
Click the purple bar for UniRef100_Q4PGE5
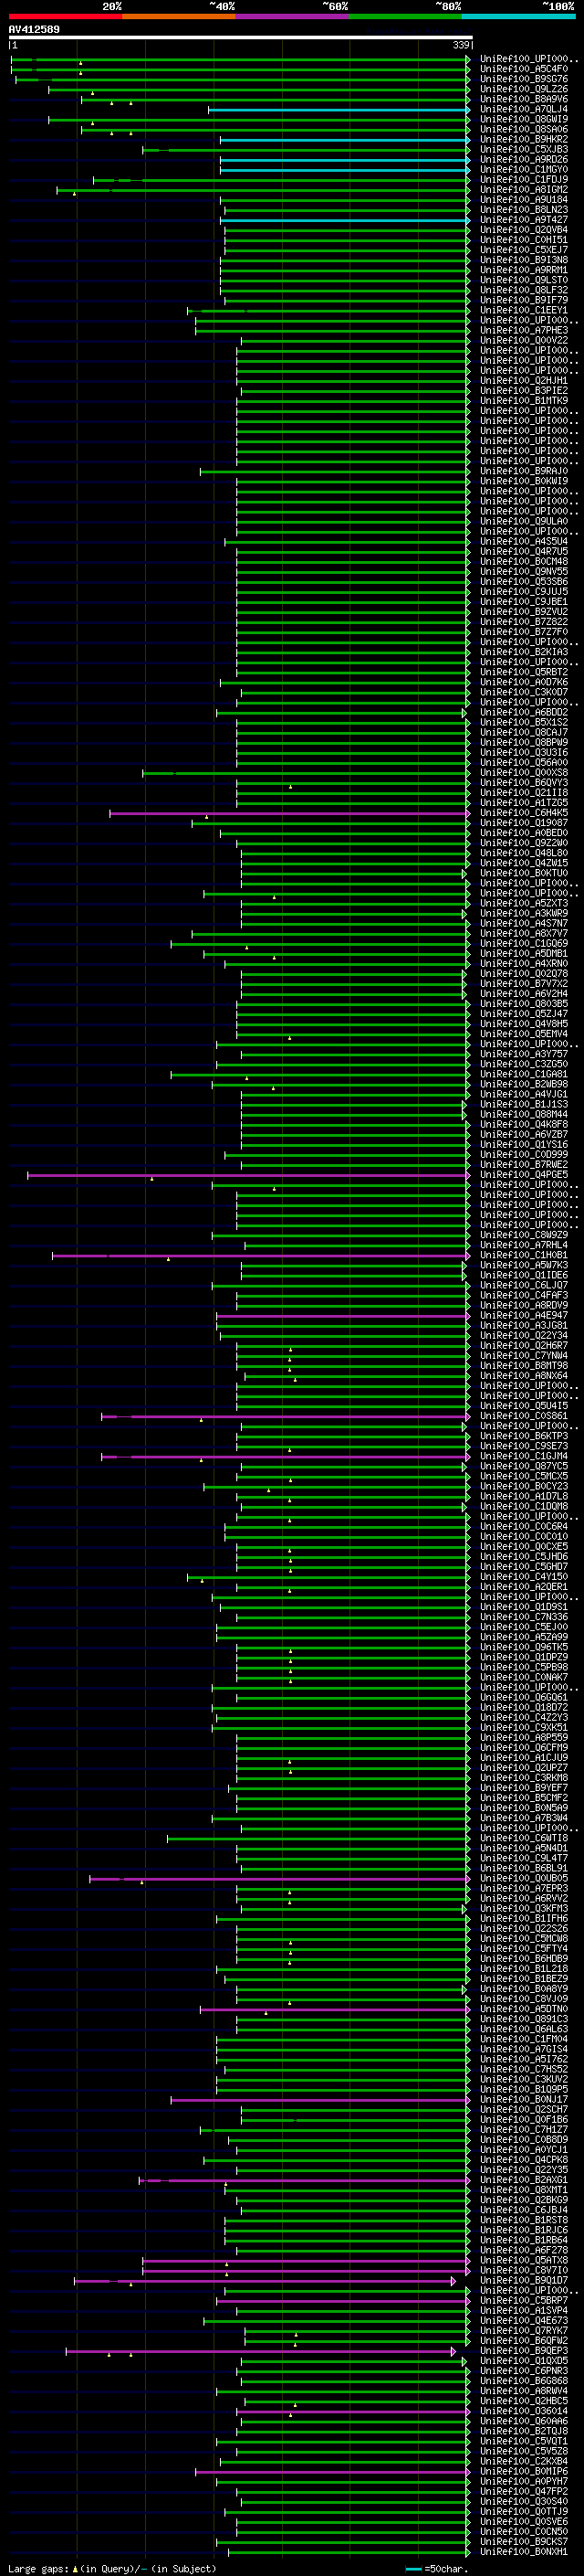coord(248,1175)
